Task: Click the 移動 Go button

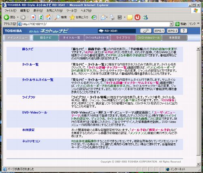Action: pyautogui.click(x=181, y=24)
